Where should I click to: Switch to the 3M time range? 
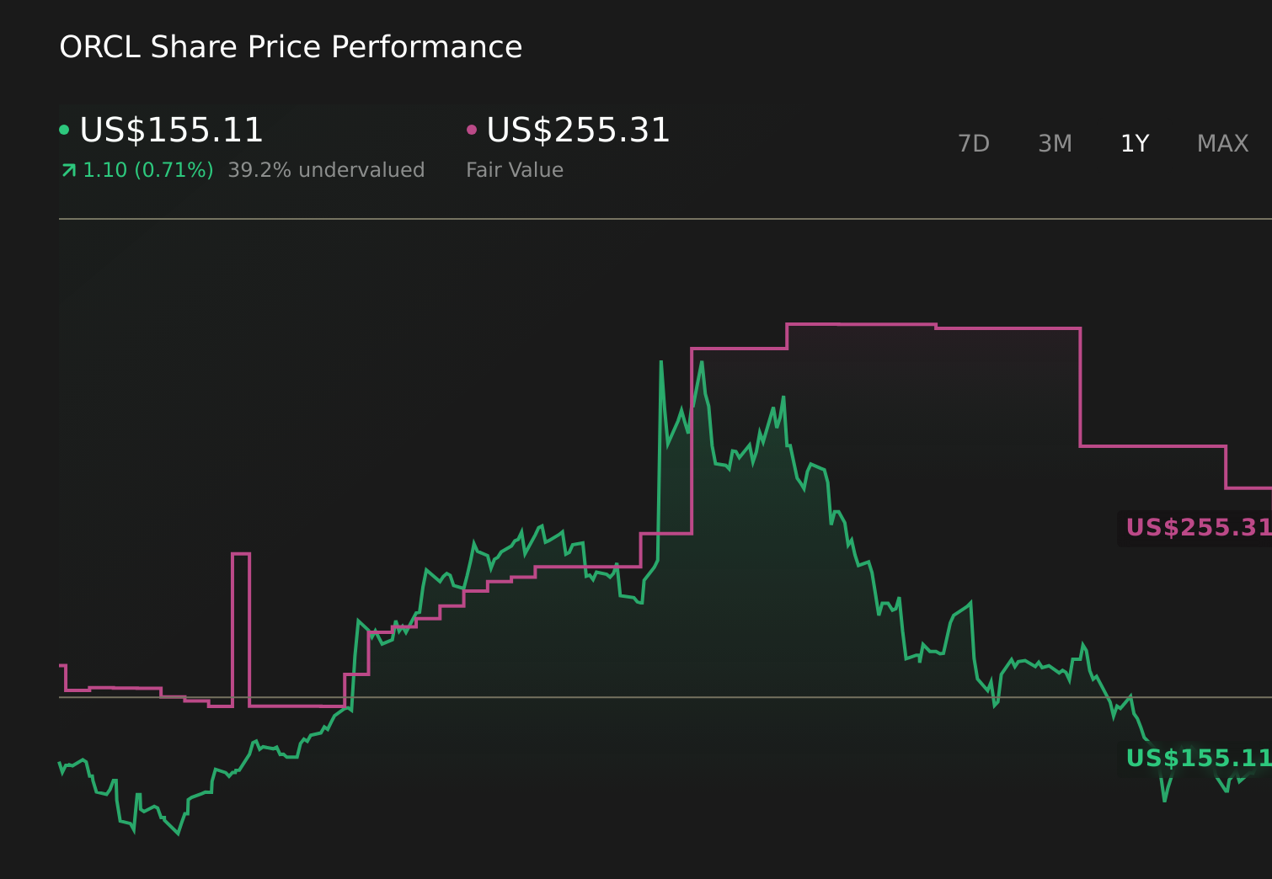(x=1055, y=143)
